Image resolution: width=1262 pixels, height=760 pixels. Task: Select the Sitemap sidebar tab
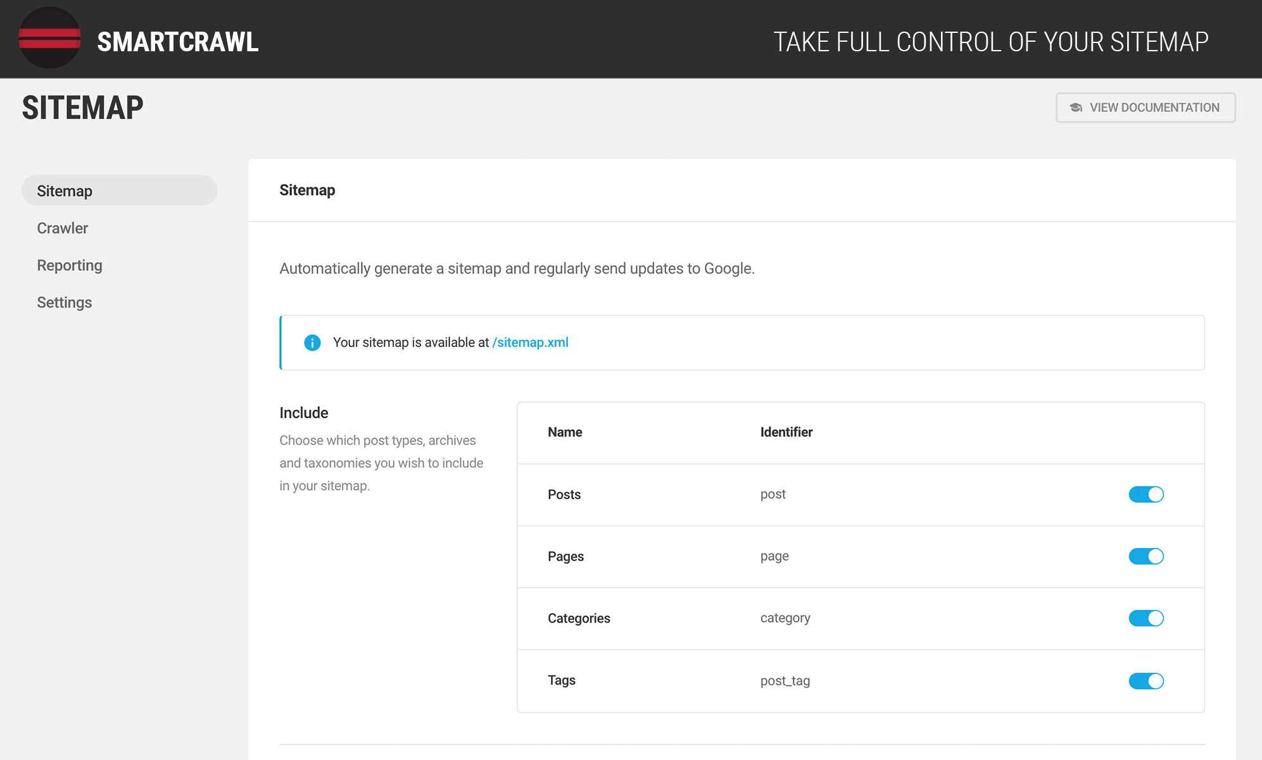click(x=65, y=191)
